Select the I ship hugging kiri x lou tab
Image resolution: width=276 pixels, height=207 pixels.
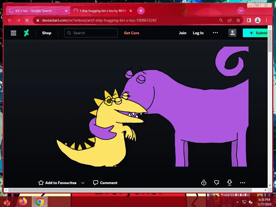(x=103, y=11)
